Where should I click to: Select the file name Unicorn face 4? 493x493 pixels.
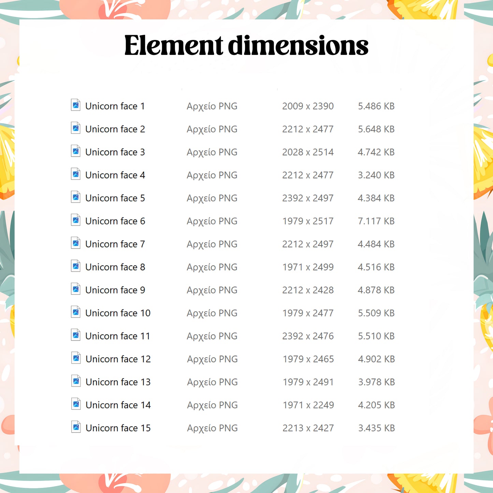click(x=115, y=175)
